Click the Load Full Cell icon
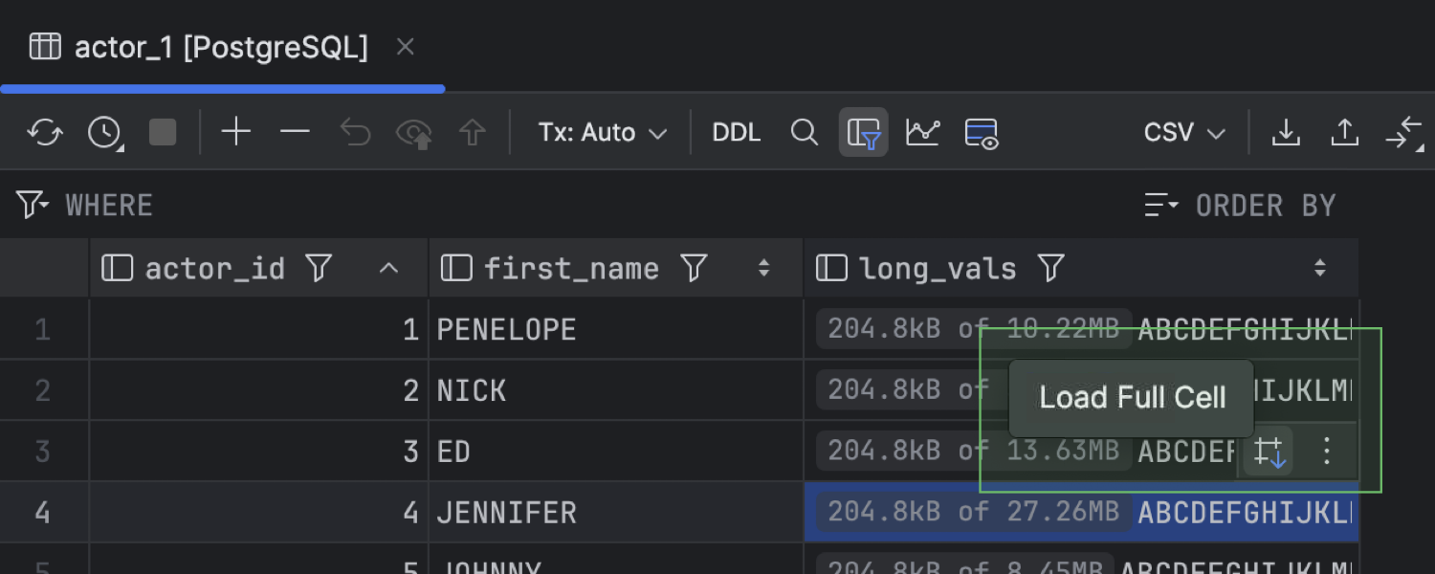This screenshot has width=1435, height=574. [x=1269, y=452]
